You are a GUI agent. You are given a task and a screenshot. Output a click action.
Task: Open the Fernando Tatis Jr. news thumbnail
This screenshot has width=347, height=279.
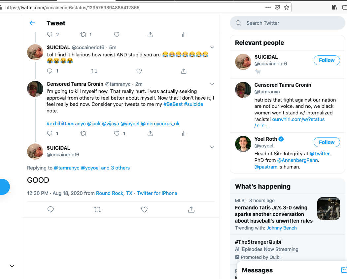point(329,208)
